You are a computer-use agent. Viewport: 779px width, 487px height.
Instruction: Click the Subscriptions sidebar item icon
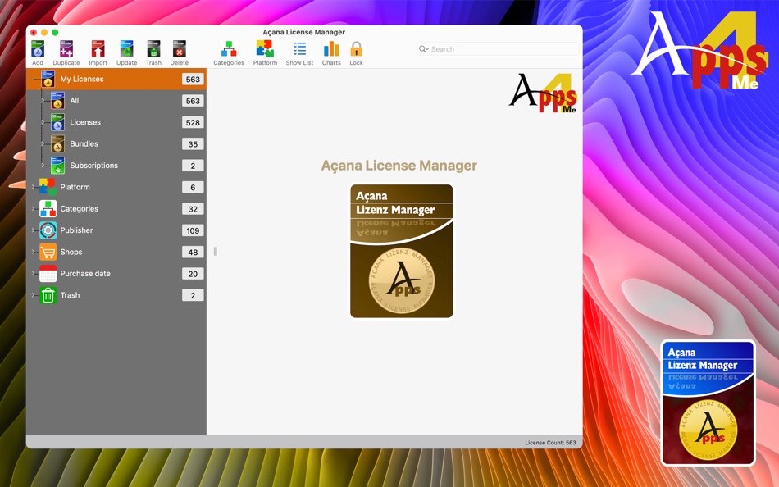tap(57, 166)
